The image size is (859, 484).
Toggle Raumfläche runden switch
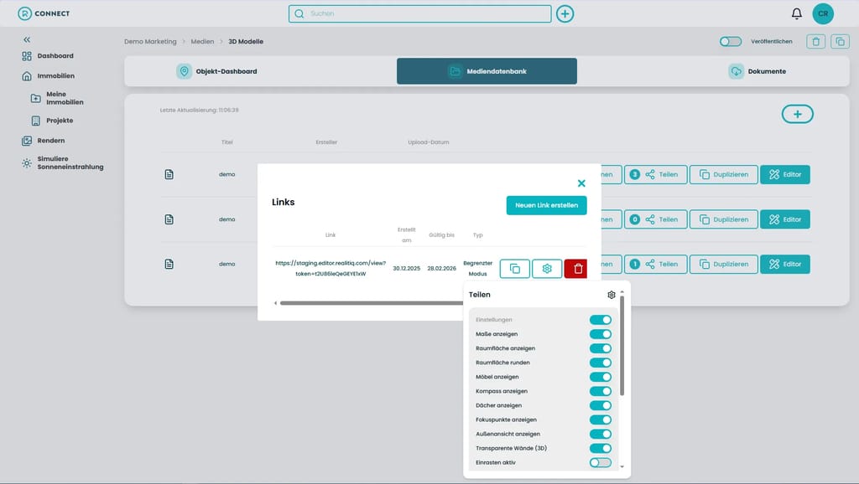tap(601, 363)
